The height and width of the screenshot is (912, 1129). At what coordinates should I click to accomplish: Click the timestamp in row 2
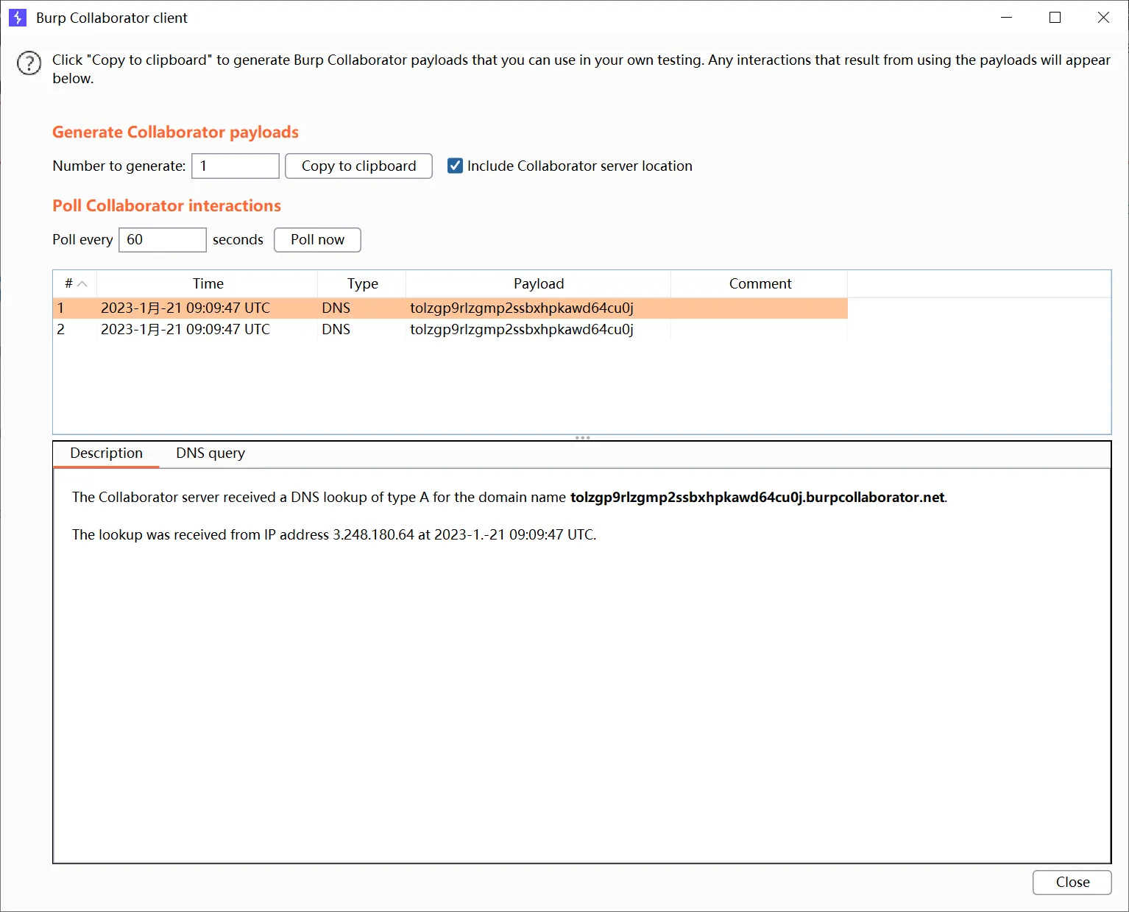185,330
